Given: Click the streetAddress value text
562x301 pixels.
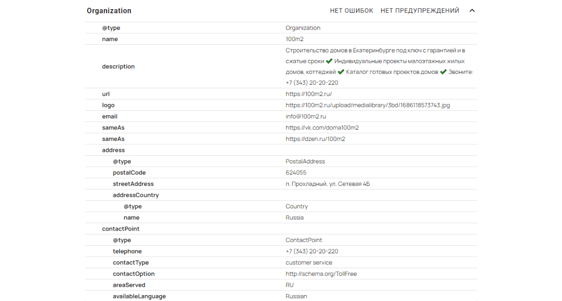Looking at the screenshot, I should pos(328,184).
